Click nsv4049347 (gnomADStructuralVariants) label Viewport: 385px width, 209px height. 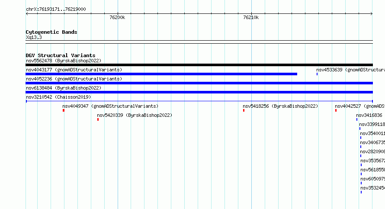coord(110,106)
